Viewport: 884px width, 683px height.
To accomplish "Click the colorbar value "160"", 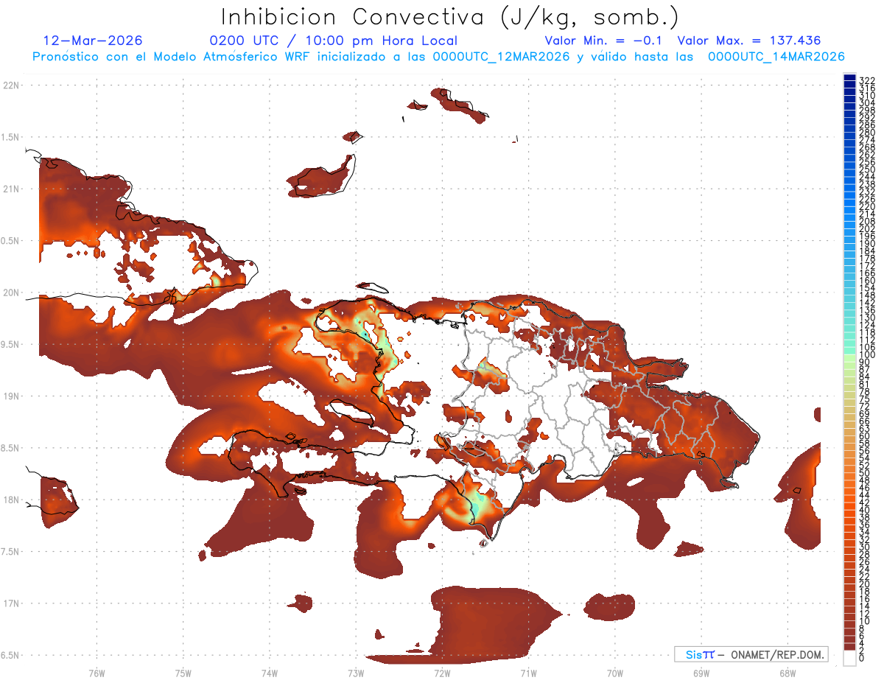I will point(867,281).
